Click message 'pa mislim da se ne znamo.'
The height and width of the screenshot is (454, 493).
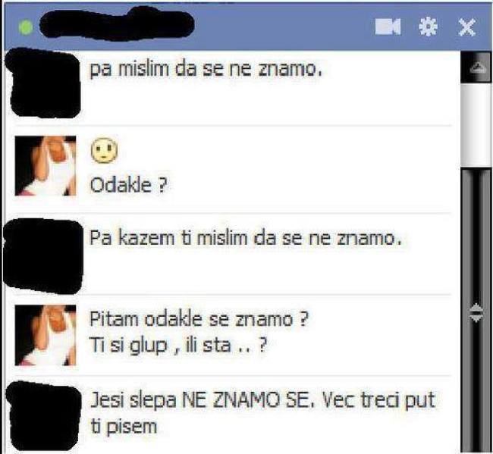coord(206,69)
